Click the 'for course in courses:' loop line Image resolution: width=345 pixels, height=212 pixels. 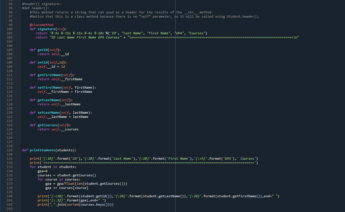[x=59, y=179]
